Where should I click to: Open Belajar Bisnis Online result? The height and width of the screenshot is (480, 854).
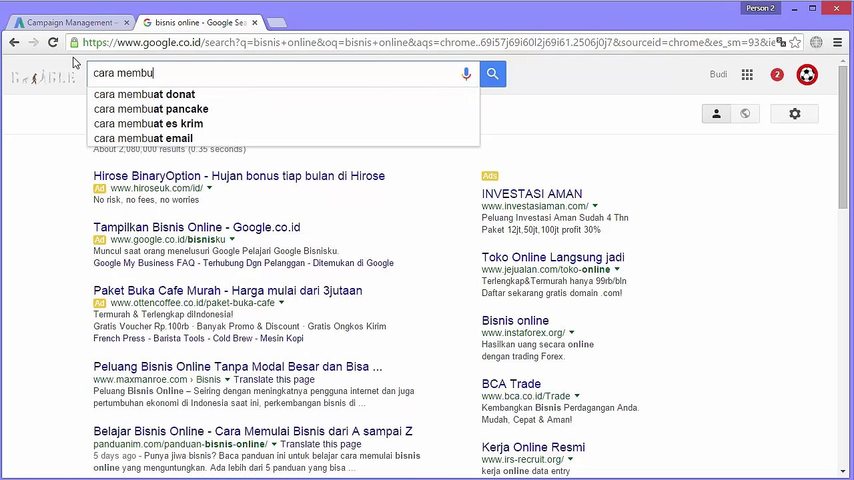253,431
